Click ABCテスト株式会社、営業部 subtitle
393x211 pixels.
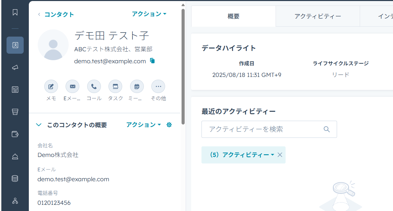[113, 49]
